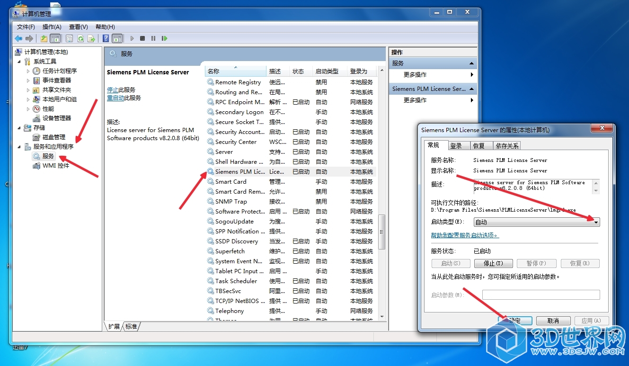Sort services by the 名称 column header
The image size is (629, 366).
coord(236,71)
